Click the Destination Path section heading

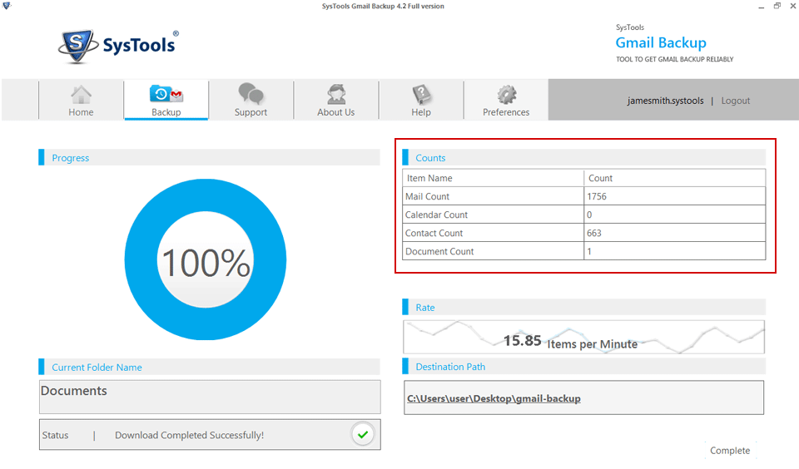click(x=450, y=367)
